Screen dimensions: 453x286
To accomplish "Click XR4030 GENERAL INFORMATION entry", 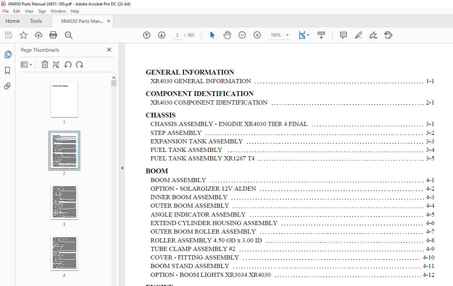I will click(201, 81).
